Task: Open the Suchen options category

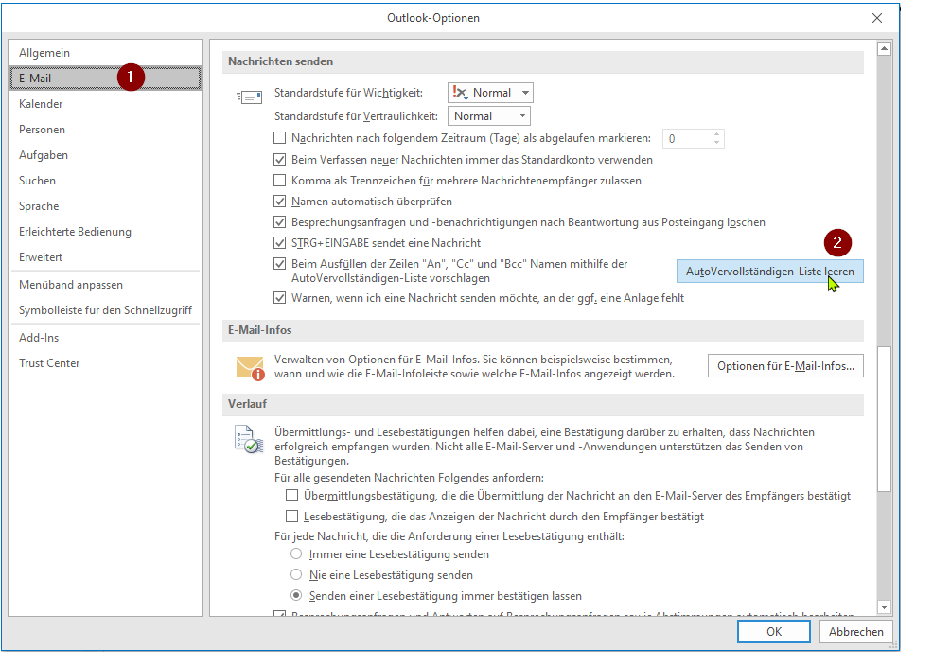Action: (x=106, y=181)
